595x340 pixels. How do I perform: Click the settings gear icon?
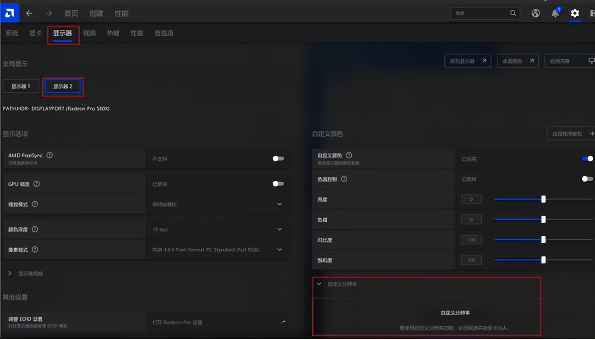[575, 13]
